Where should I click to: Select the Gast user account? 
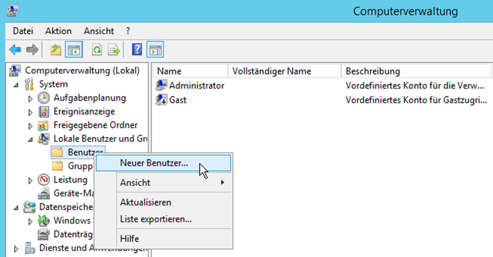[x=177, y=99]
